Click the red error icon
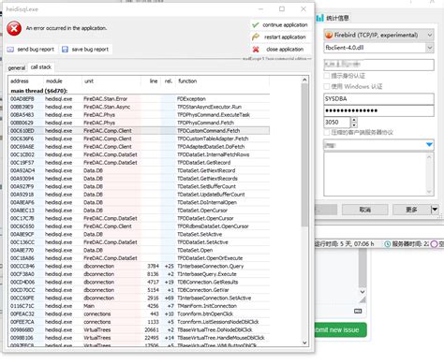This screenshot has width=444, height=364. (14, 29)
